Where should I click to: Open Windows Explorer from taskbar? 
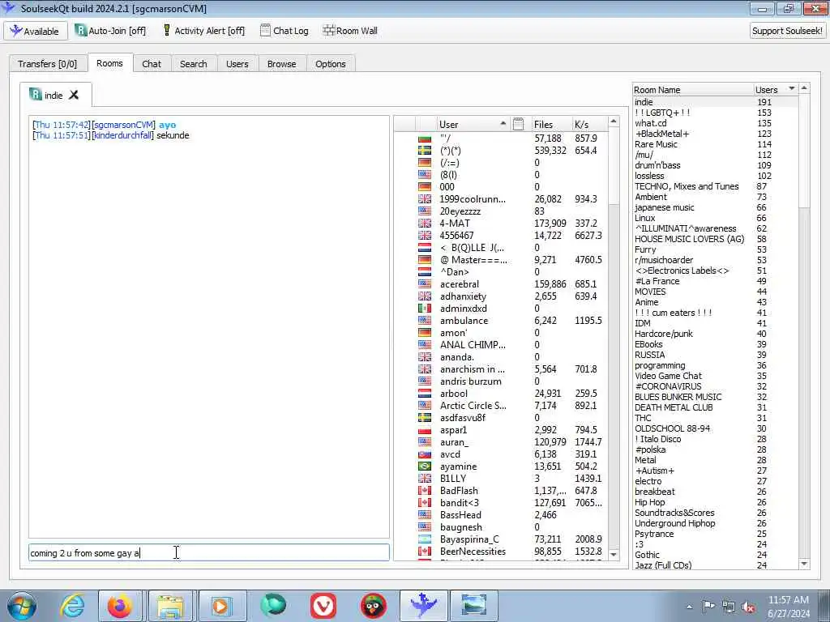point(170,606)
